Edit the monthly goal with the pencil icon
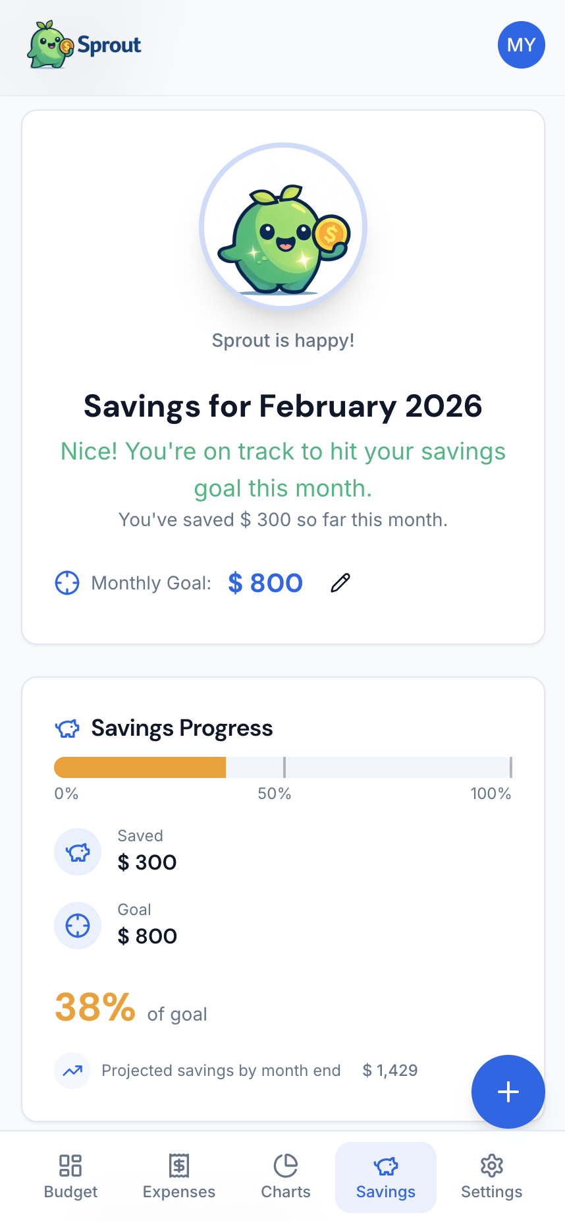Screen dimensions: 565x1221 pos(340,583)
